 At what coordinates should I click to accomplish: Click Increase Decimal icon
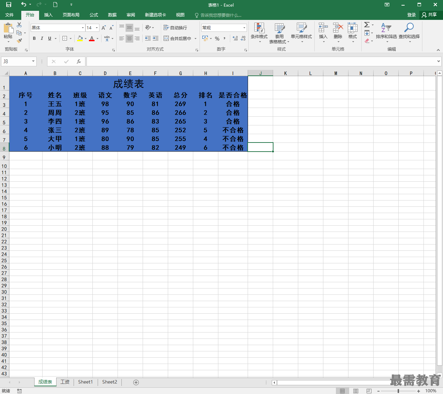click(235, 38)
